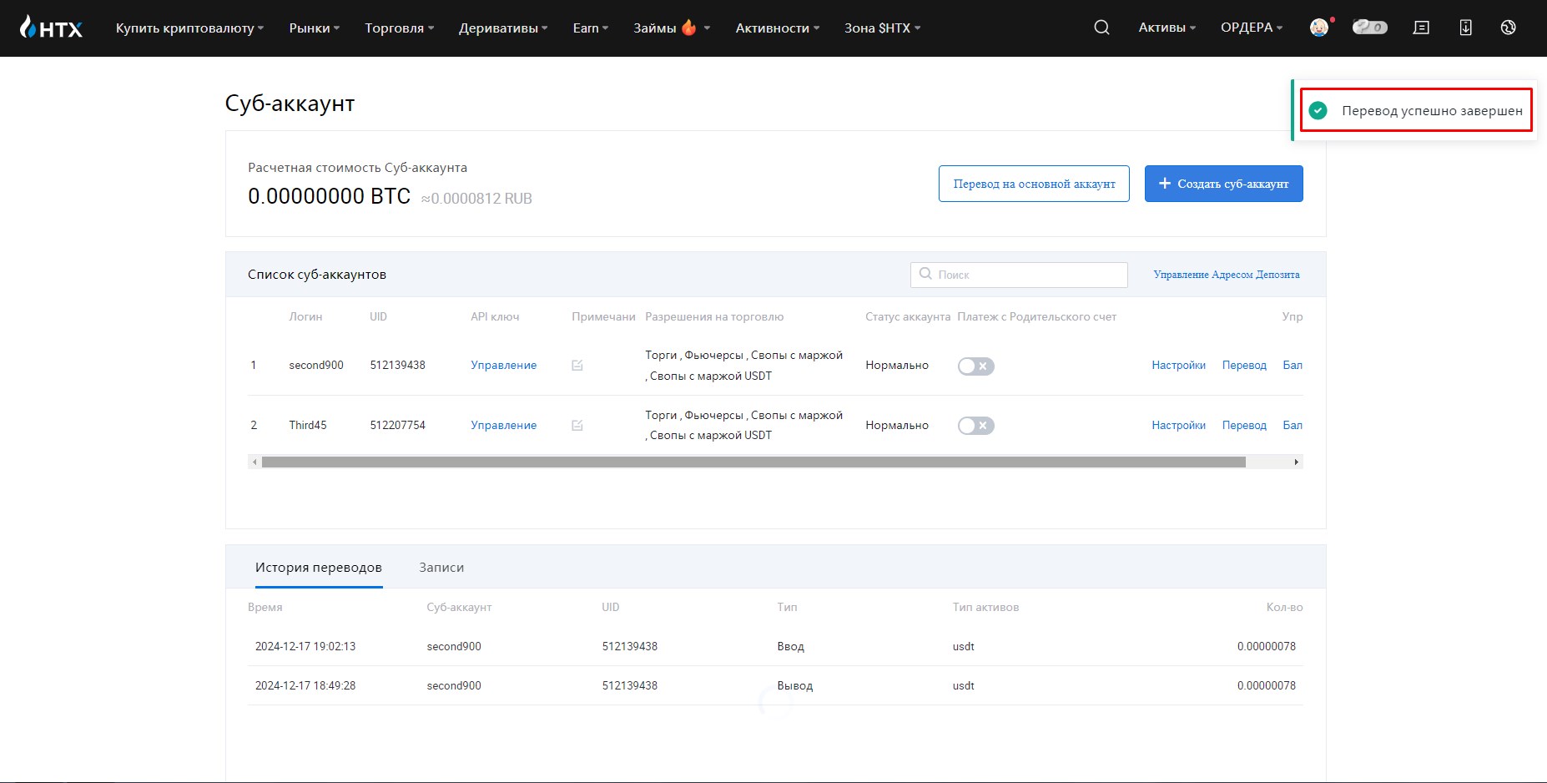Expand Купить криптовалюту menu
Image resolution: width=1547 pixels, height=783 pixels.
[x=189, y=28]
